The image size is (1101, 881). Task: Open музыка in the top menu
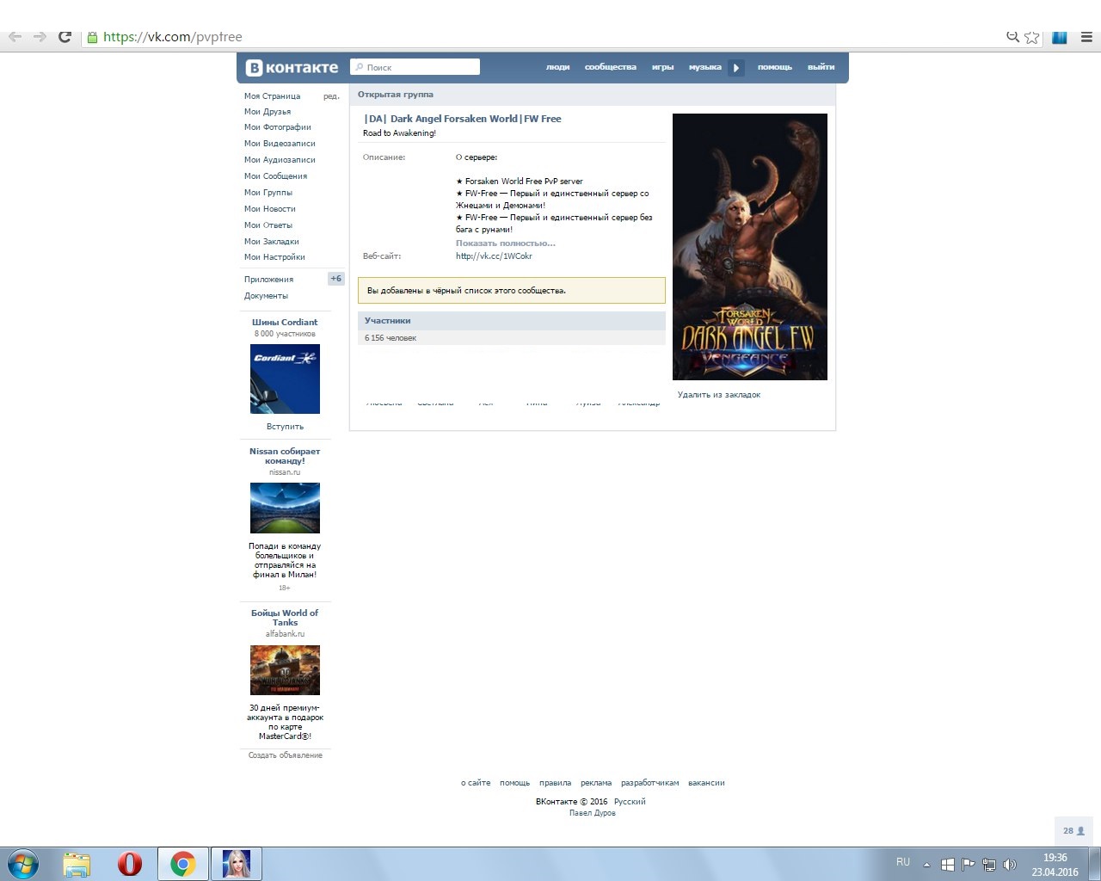704,67
